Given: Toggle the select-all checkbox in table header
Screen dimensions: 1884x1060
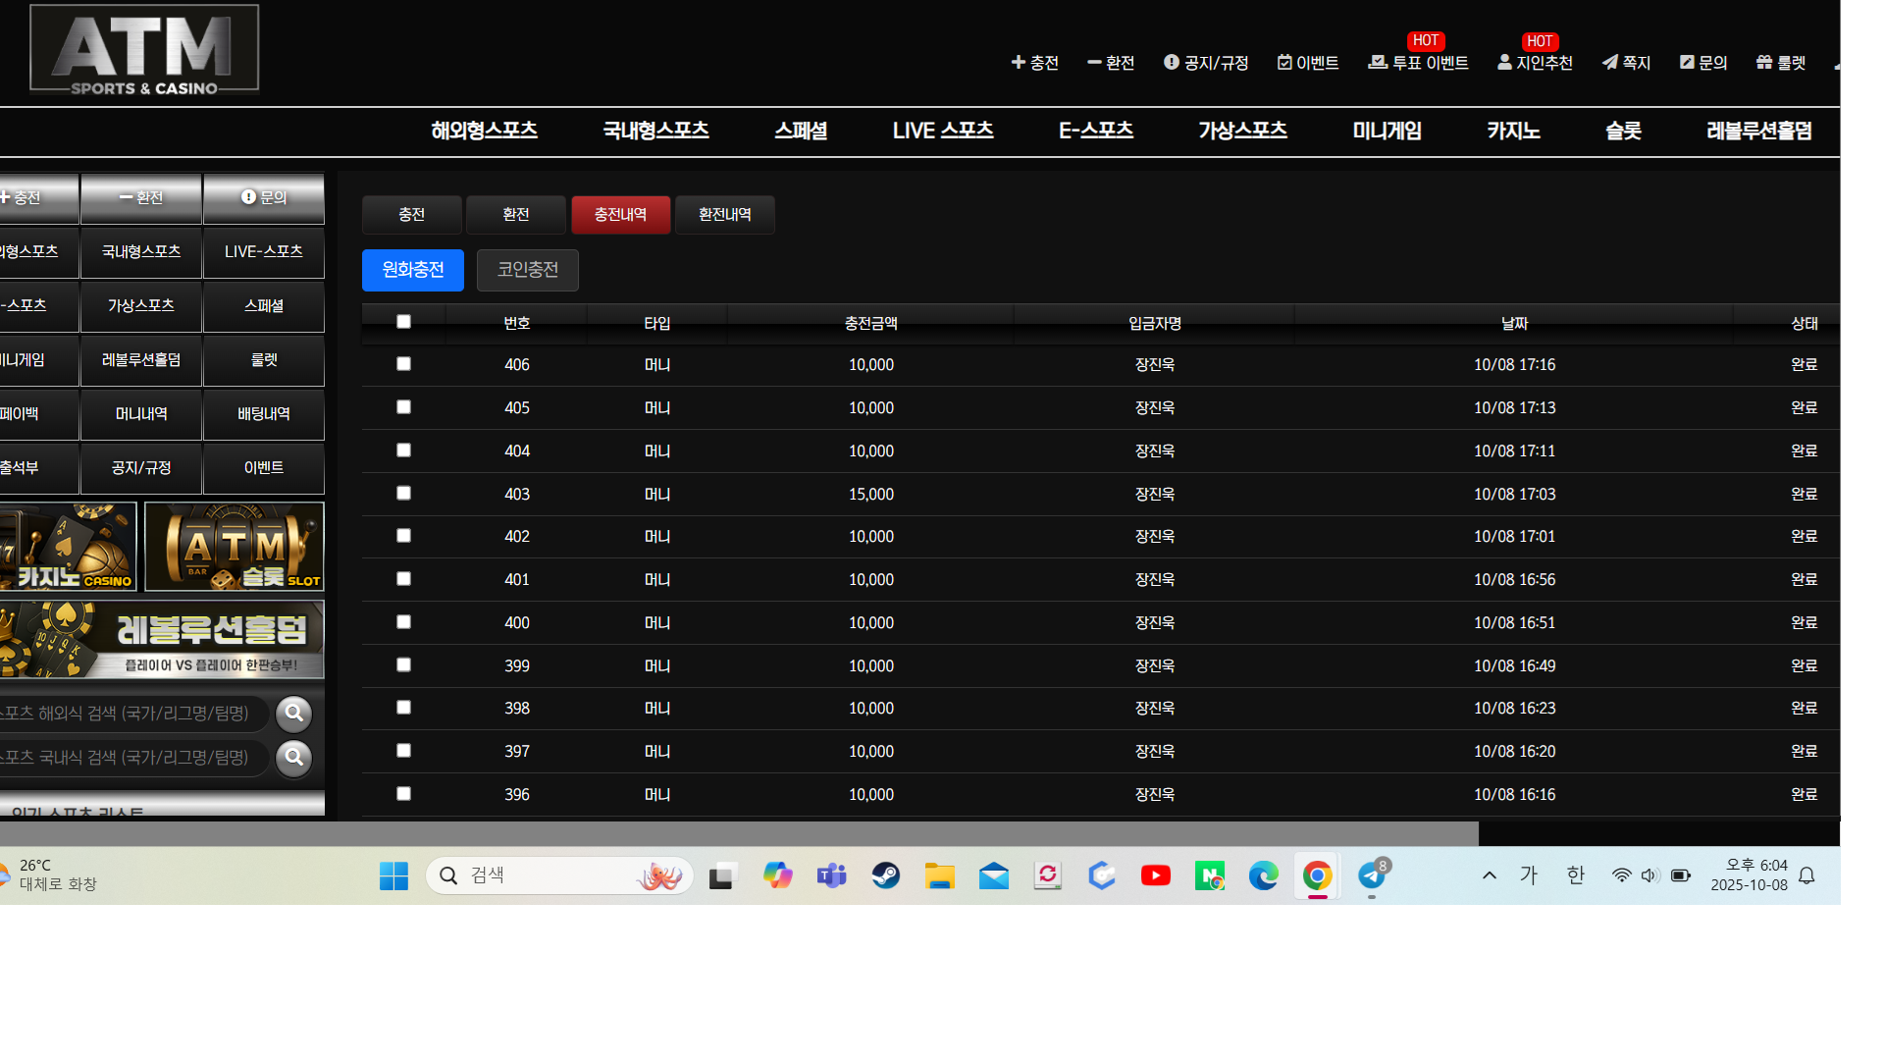Looking at the screenshot, I should tap(403, 322).
